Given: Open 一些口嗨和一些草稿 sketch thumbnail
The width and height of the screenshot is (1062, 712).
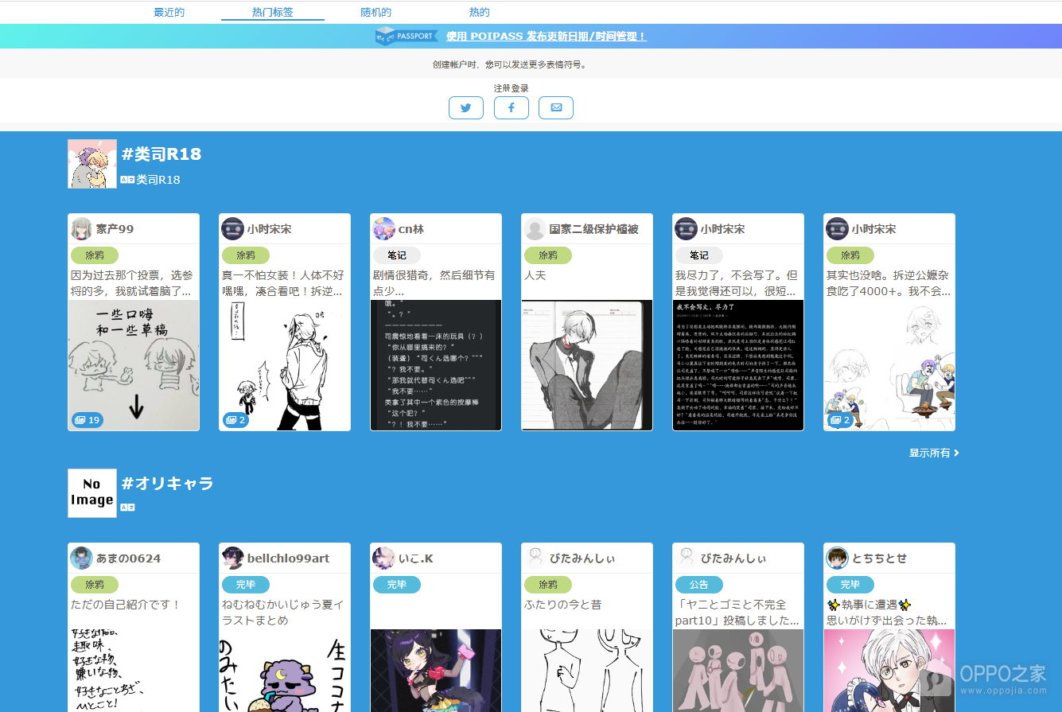Looking at the screenshot, I should click(134, 365).
